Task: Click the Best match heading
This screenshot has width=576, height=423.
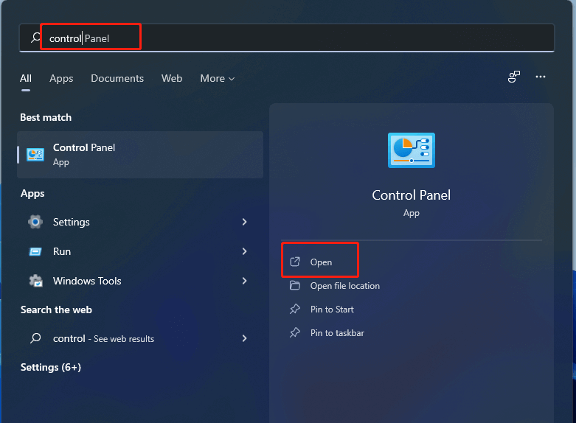Action: pos(46,117)
